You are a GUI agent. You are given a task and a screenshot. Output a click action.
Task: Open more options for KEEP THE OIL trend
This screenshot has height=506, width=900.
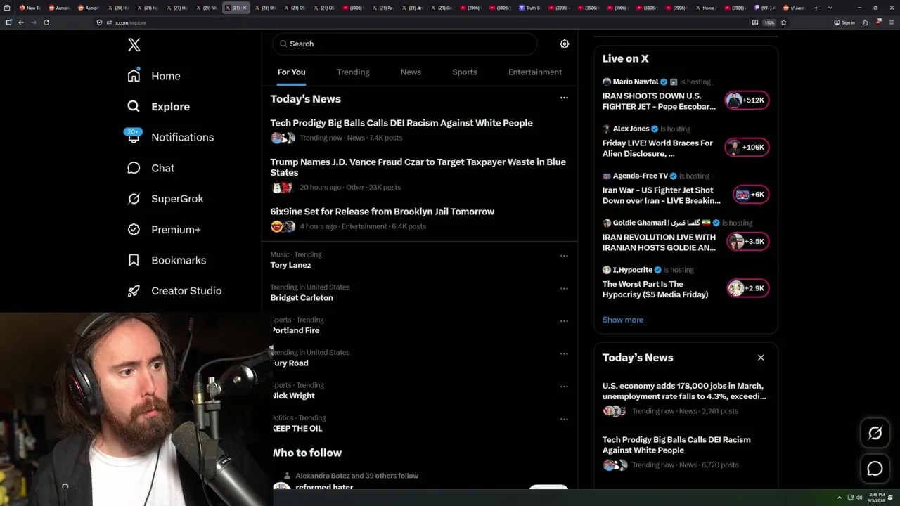pyautogui.click(x=564, y=419)
